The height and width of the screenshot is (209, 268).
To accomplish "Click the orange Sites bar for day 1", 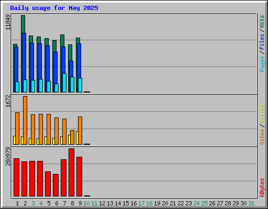I will click(17, 129).
